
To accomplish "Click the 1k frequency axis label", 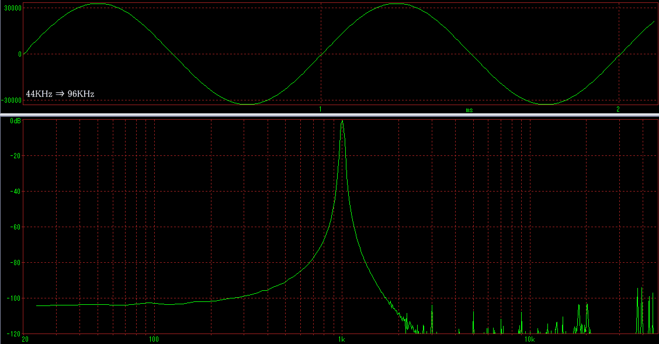I will pyautogui.click(x=341, y=339).
